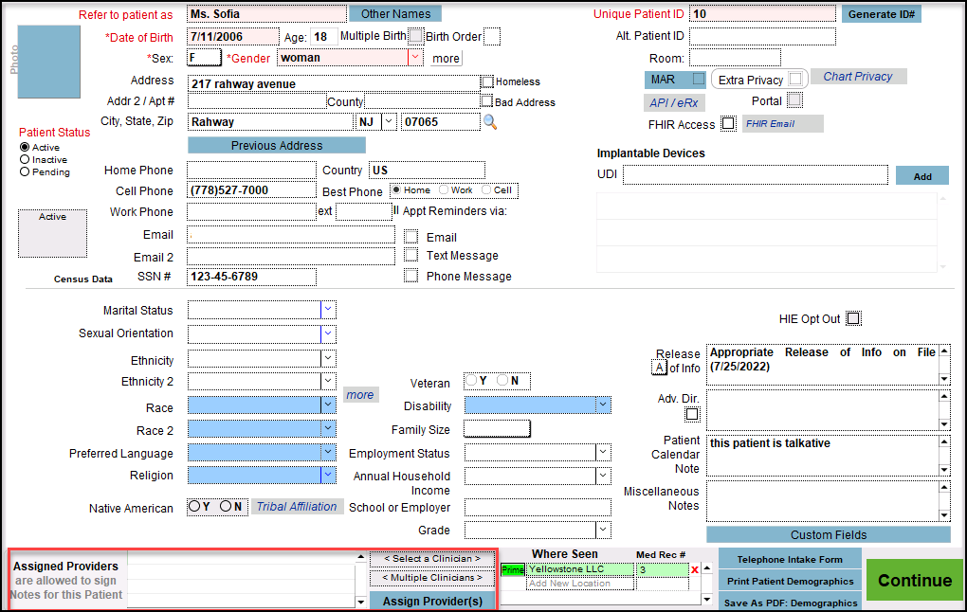Open the state dropdown showing NJ
Image resolution: width=967 pixels, height=612 pixels.
point(389,122)
